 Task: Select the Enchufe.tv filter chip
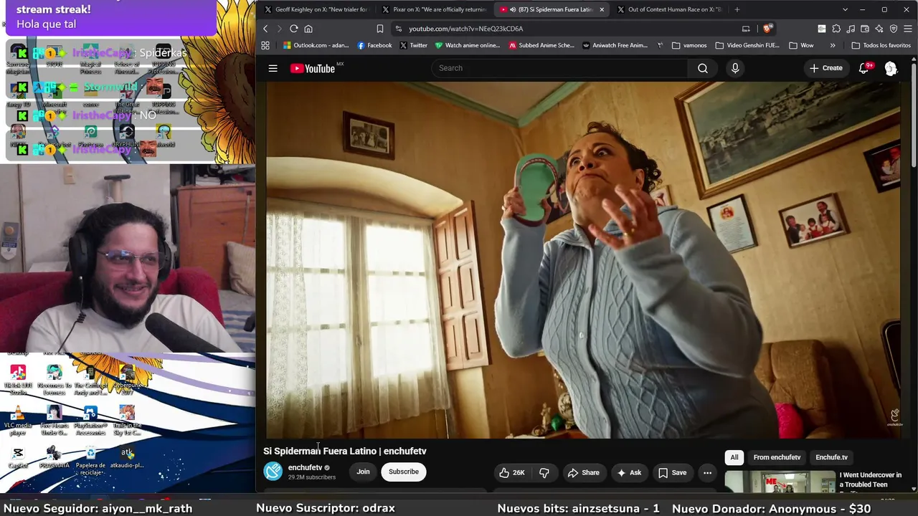(831, 457)
